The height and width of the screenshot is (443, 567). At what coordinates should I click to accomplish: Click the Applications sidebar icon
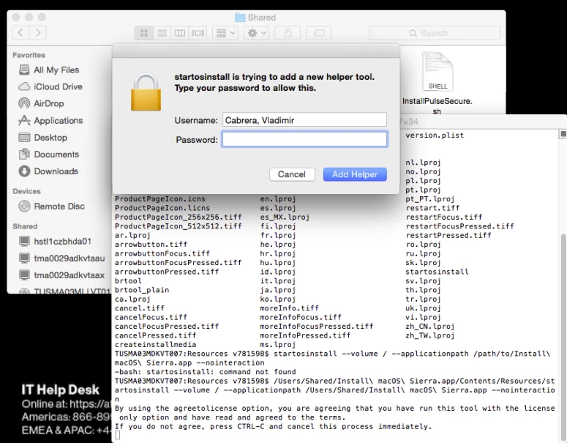click(24, 120)
